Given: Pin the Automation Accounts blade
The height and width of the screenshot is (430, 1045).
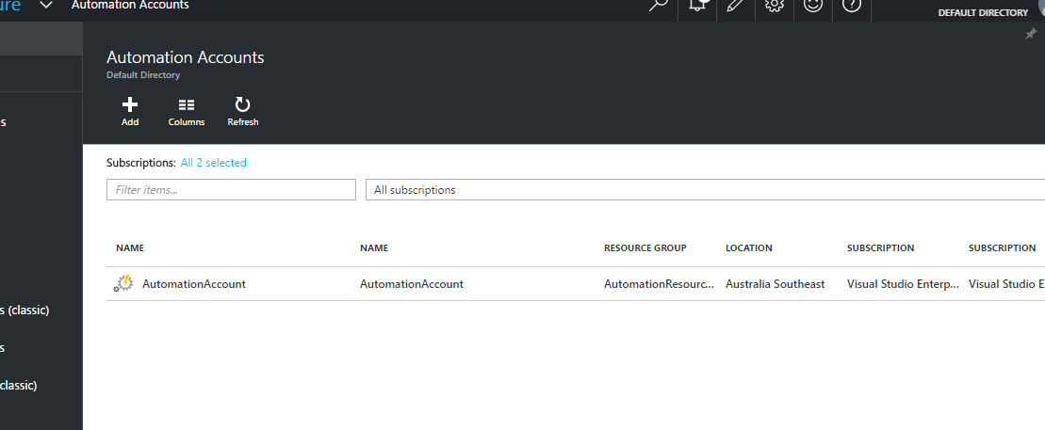Looking at the screenshot, I should pos(1030,35).
